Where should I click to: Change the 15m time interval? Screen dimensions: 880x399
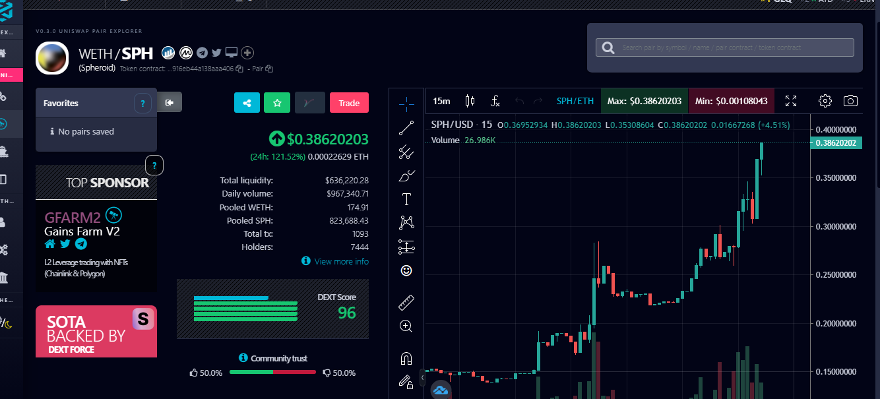click(x=441, y=101)
